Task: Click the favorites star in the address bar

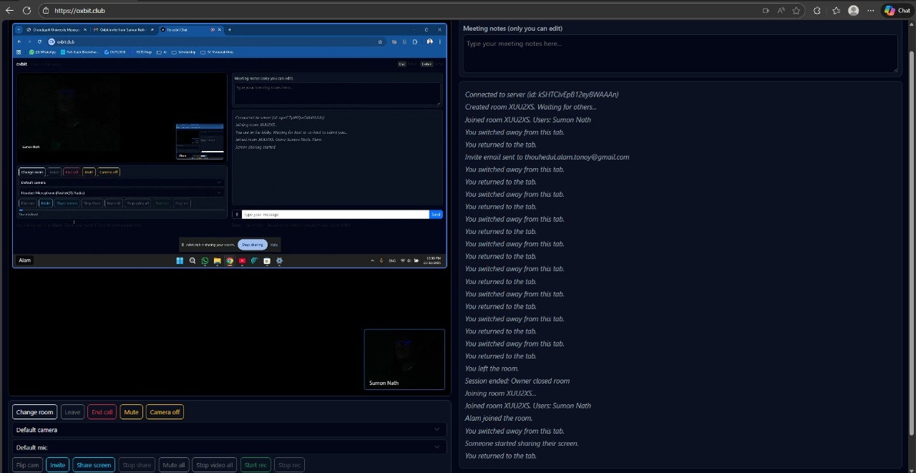Action: (x=796, y=10)
